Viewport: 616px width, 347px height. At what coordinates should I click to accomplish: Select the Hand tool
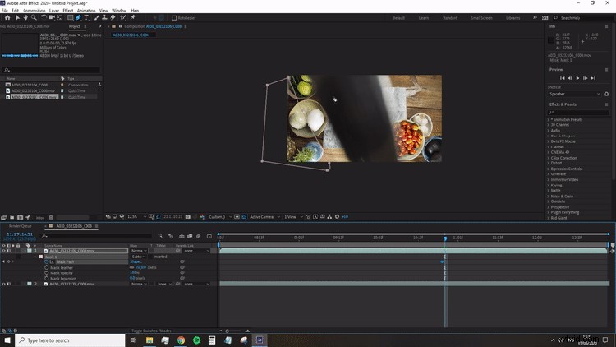pos(25,18)
